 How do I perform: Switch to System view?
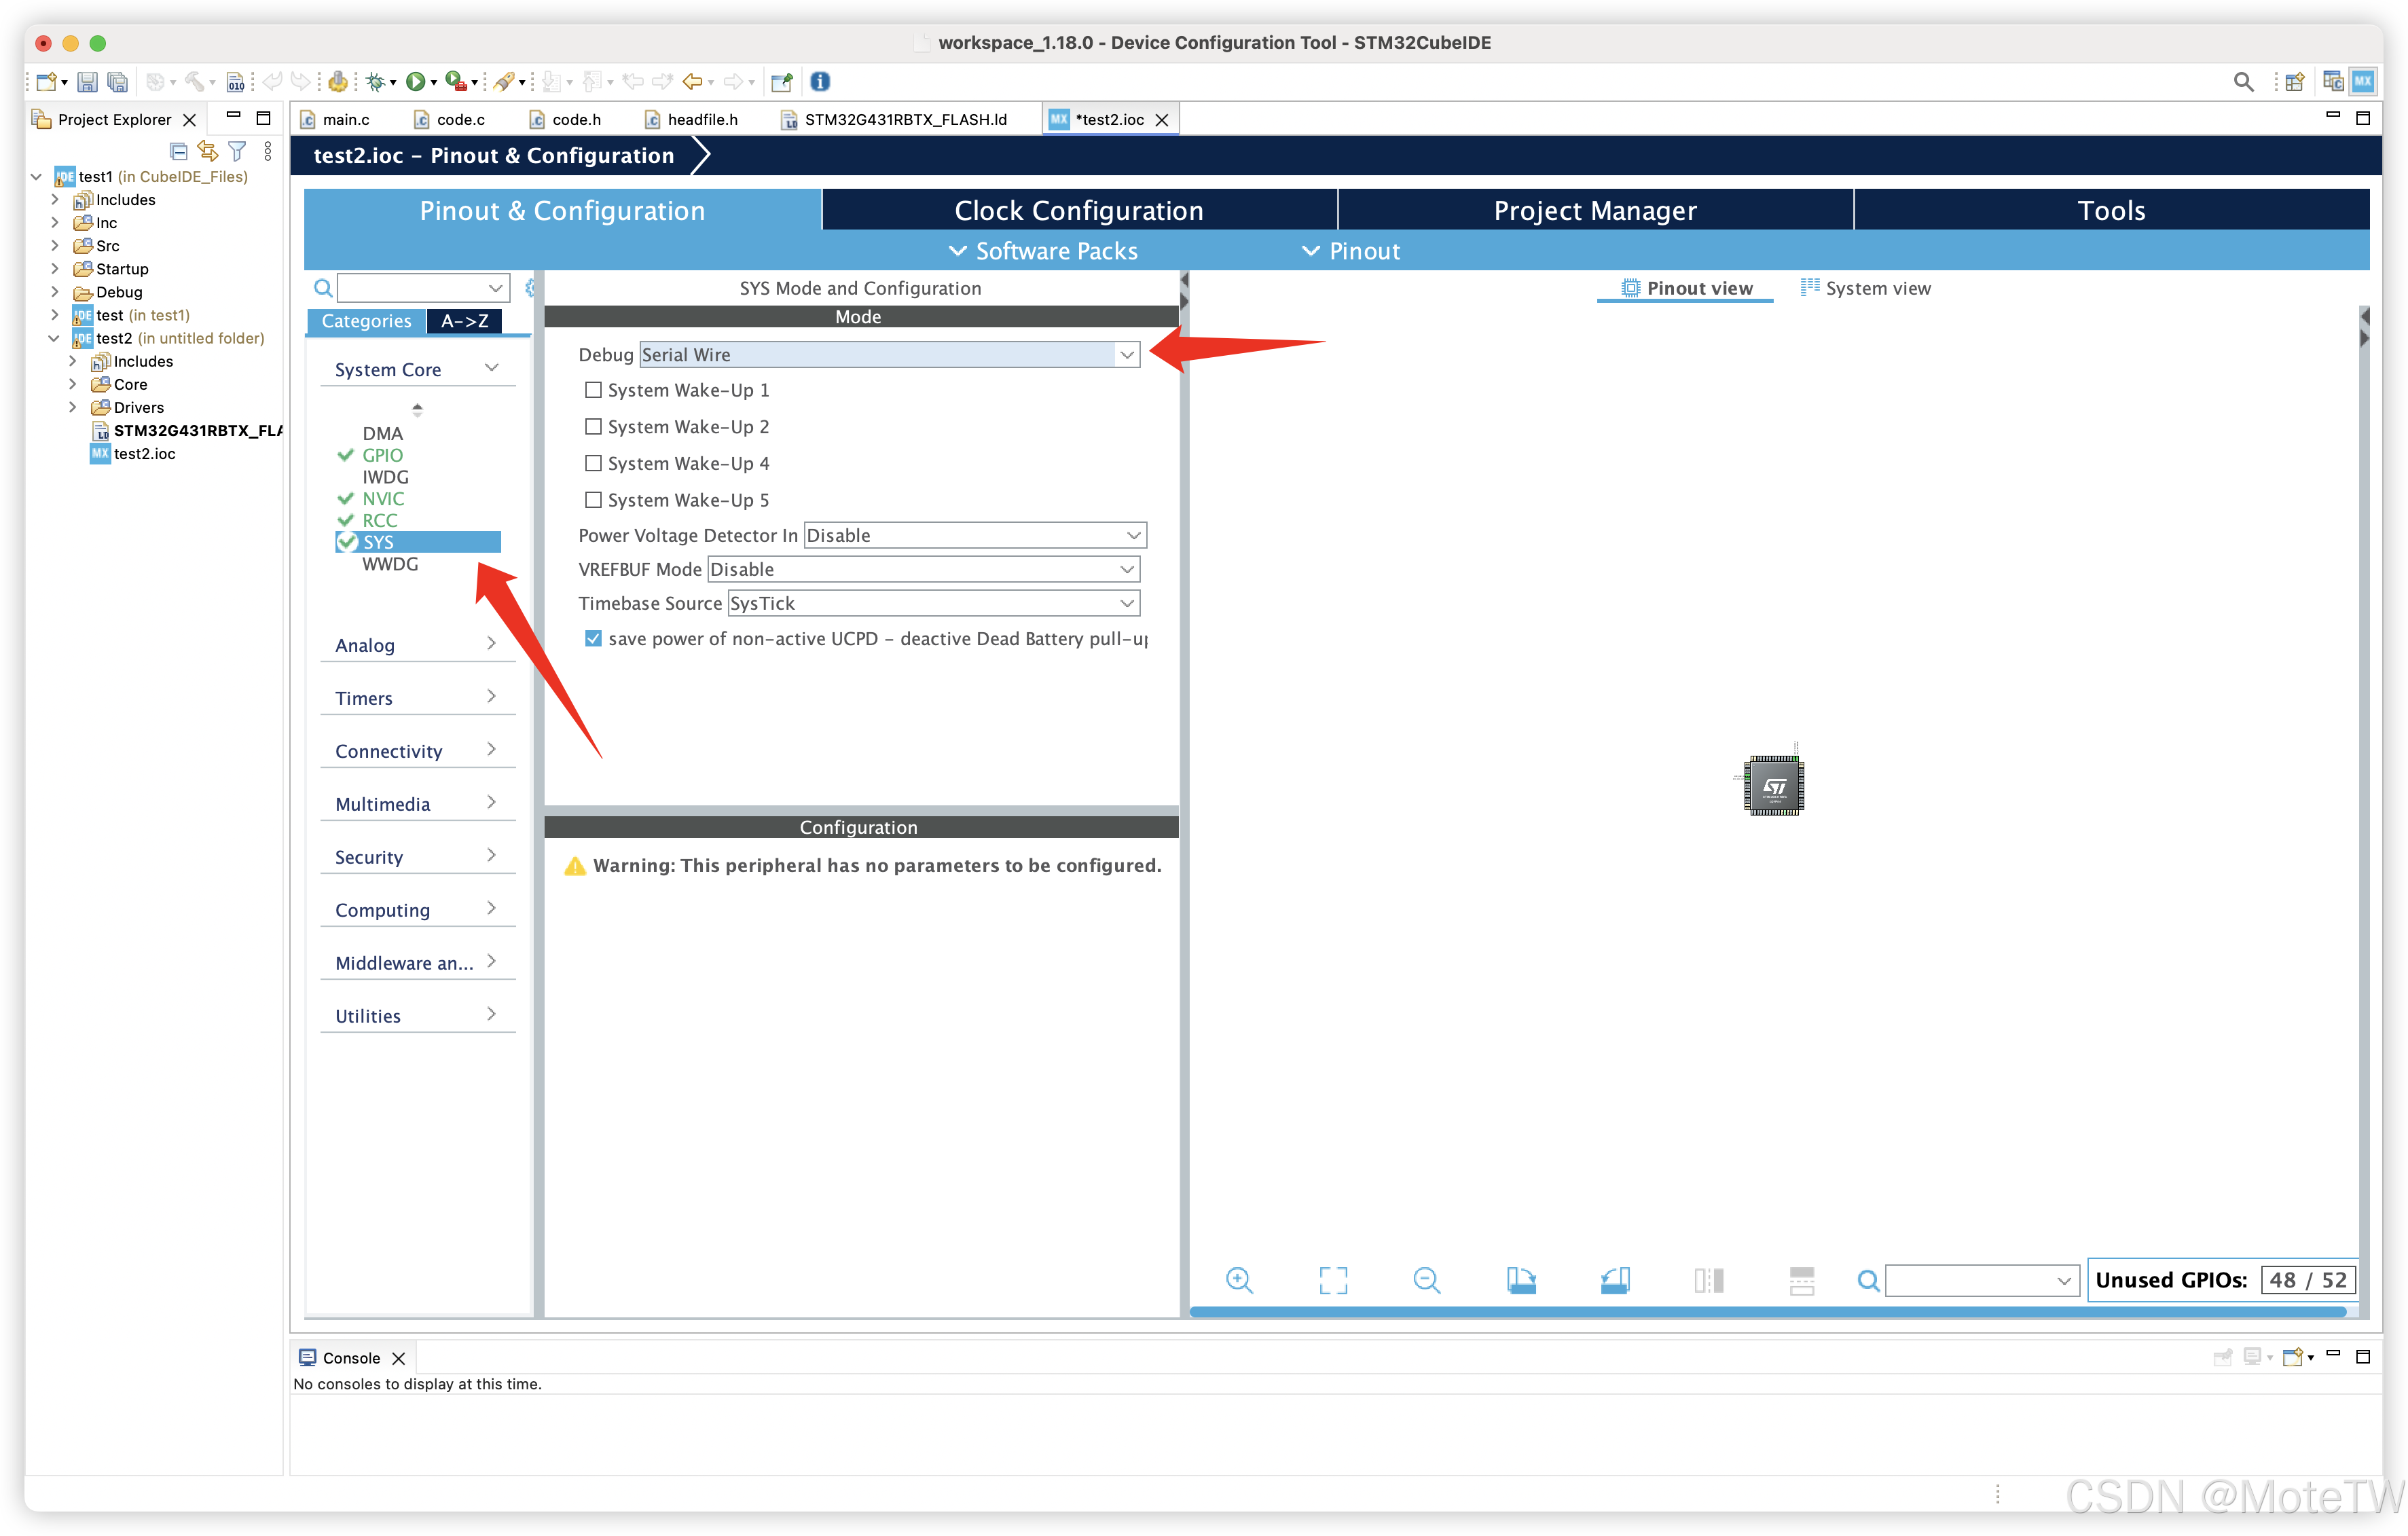point(1866,288)
